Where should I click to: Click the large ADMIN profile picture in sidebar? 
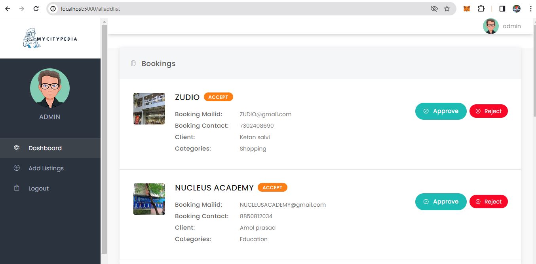pos(50,88)
